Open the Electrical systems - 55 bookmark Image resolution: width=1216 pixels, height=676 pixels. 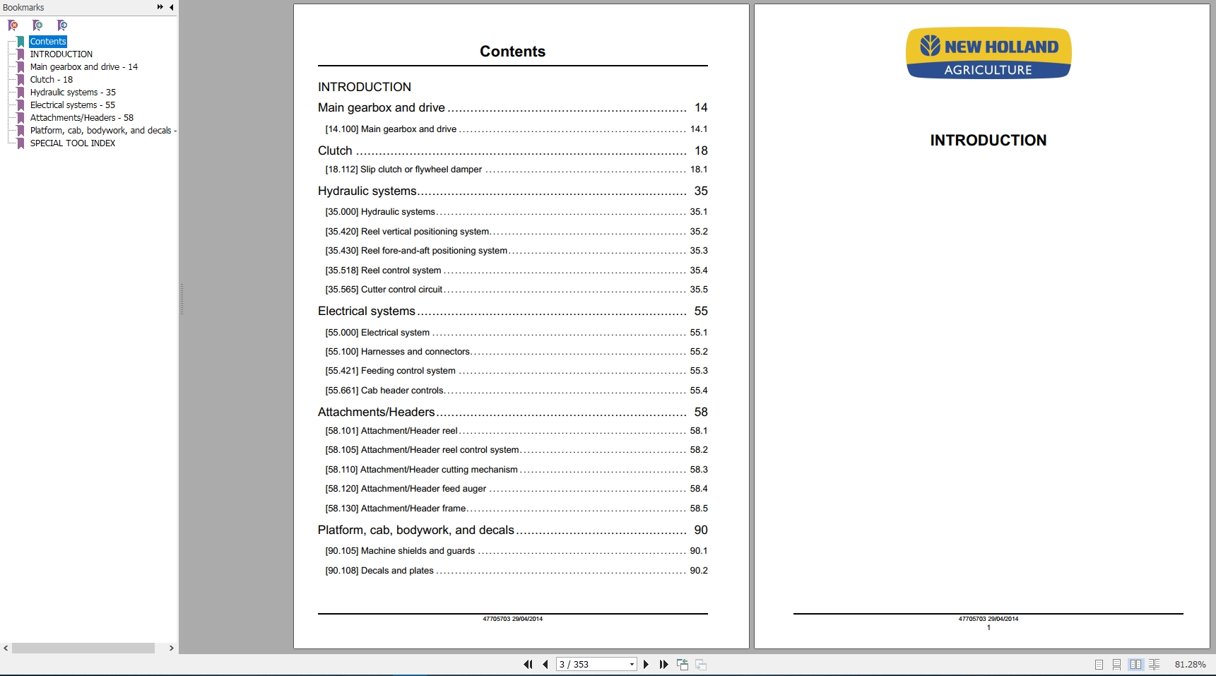point(73,105)
